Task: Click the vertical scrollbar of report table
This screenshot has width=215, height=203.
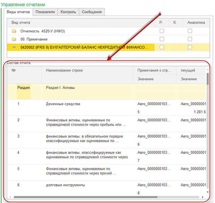Action: (x=207, y=78)
